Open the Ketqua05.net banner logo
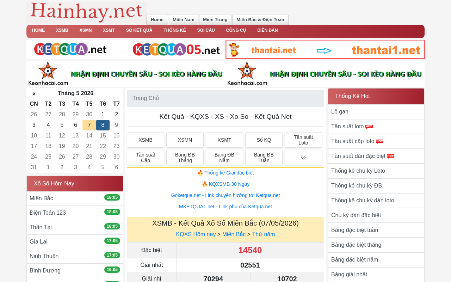This screenshot has width=451, height=282. pos(176,49)
